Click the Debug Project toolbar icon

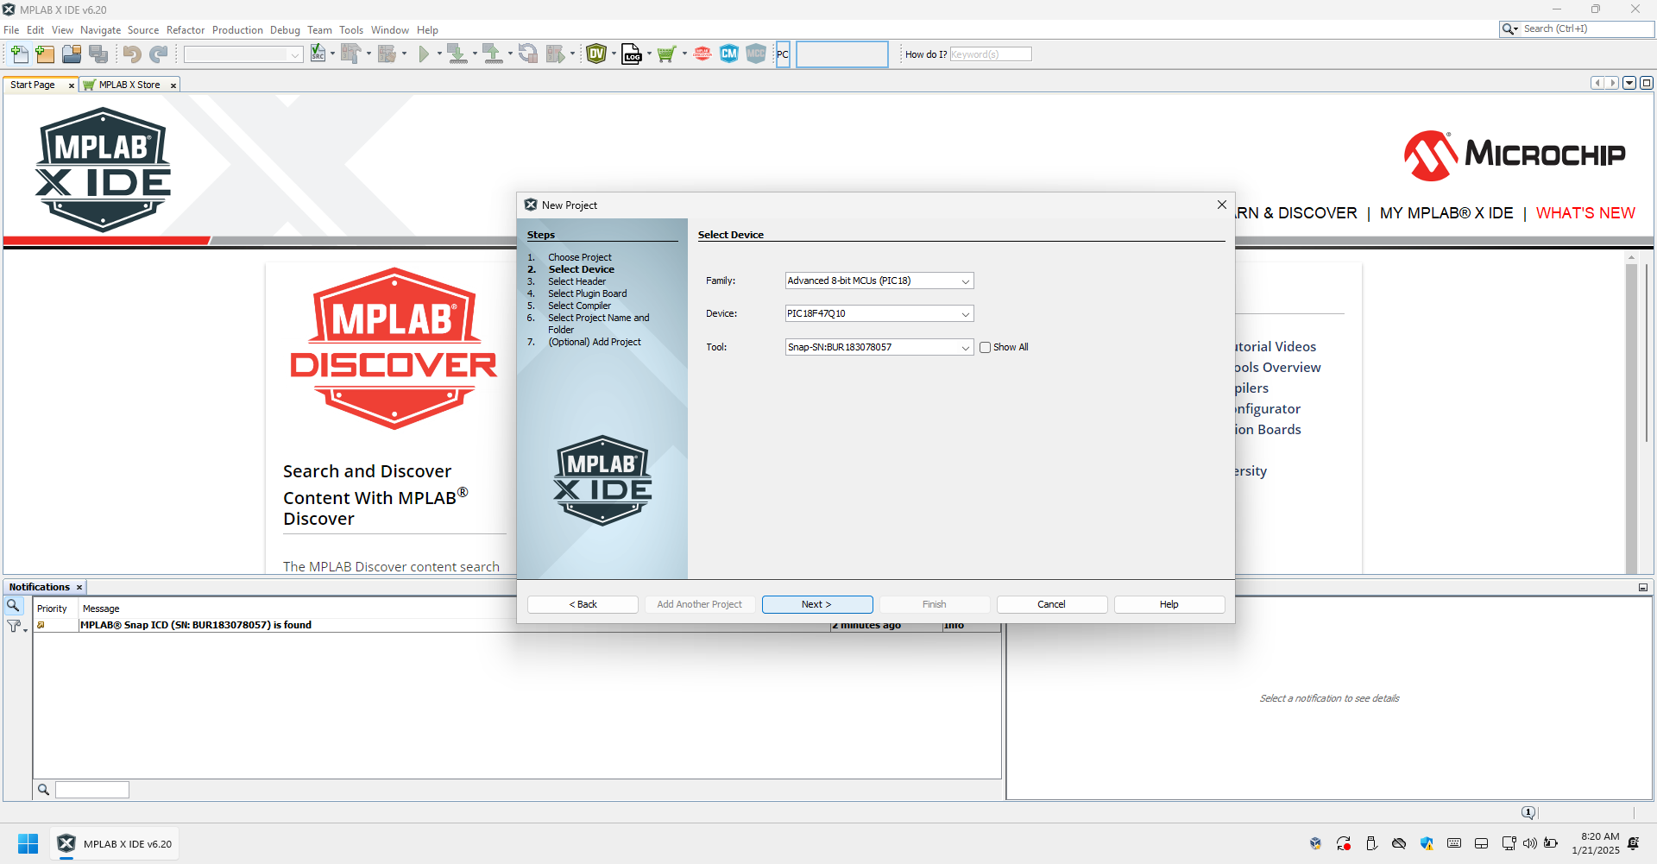556,54
